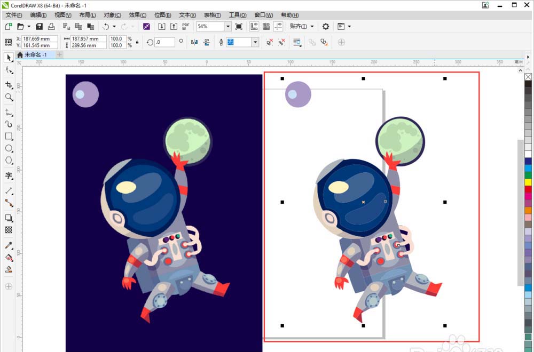
Task: Click the Options gear button
Action: [x=325, y=26]
